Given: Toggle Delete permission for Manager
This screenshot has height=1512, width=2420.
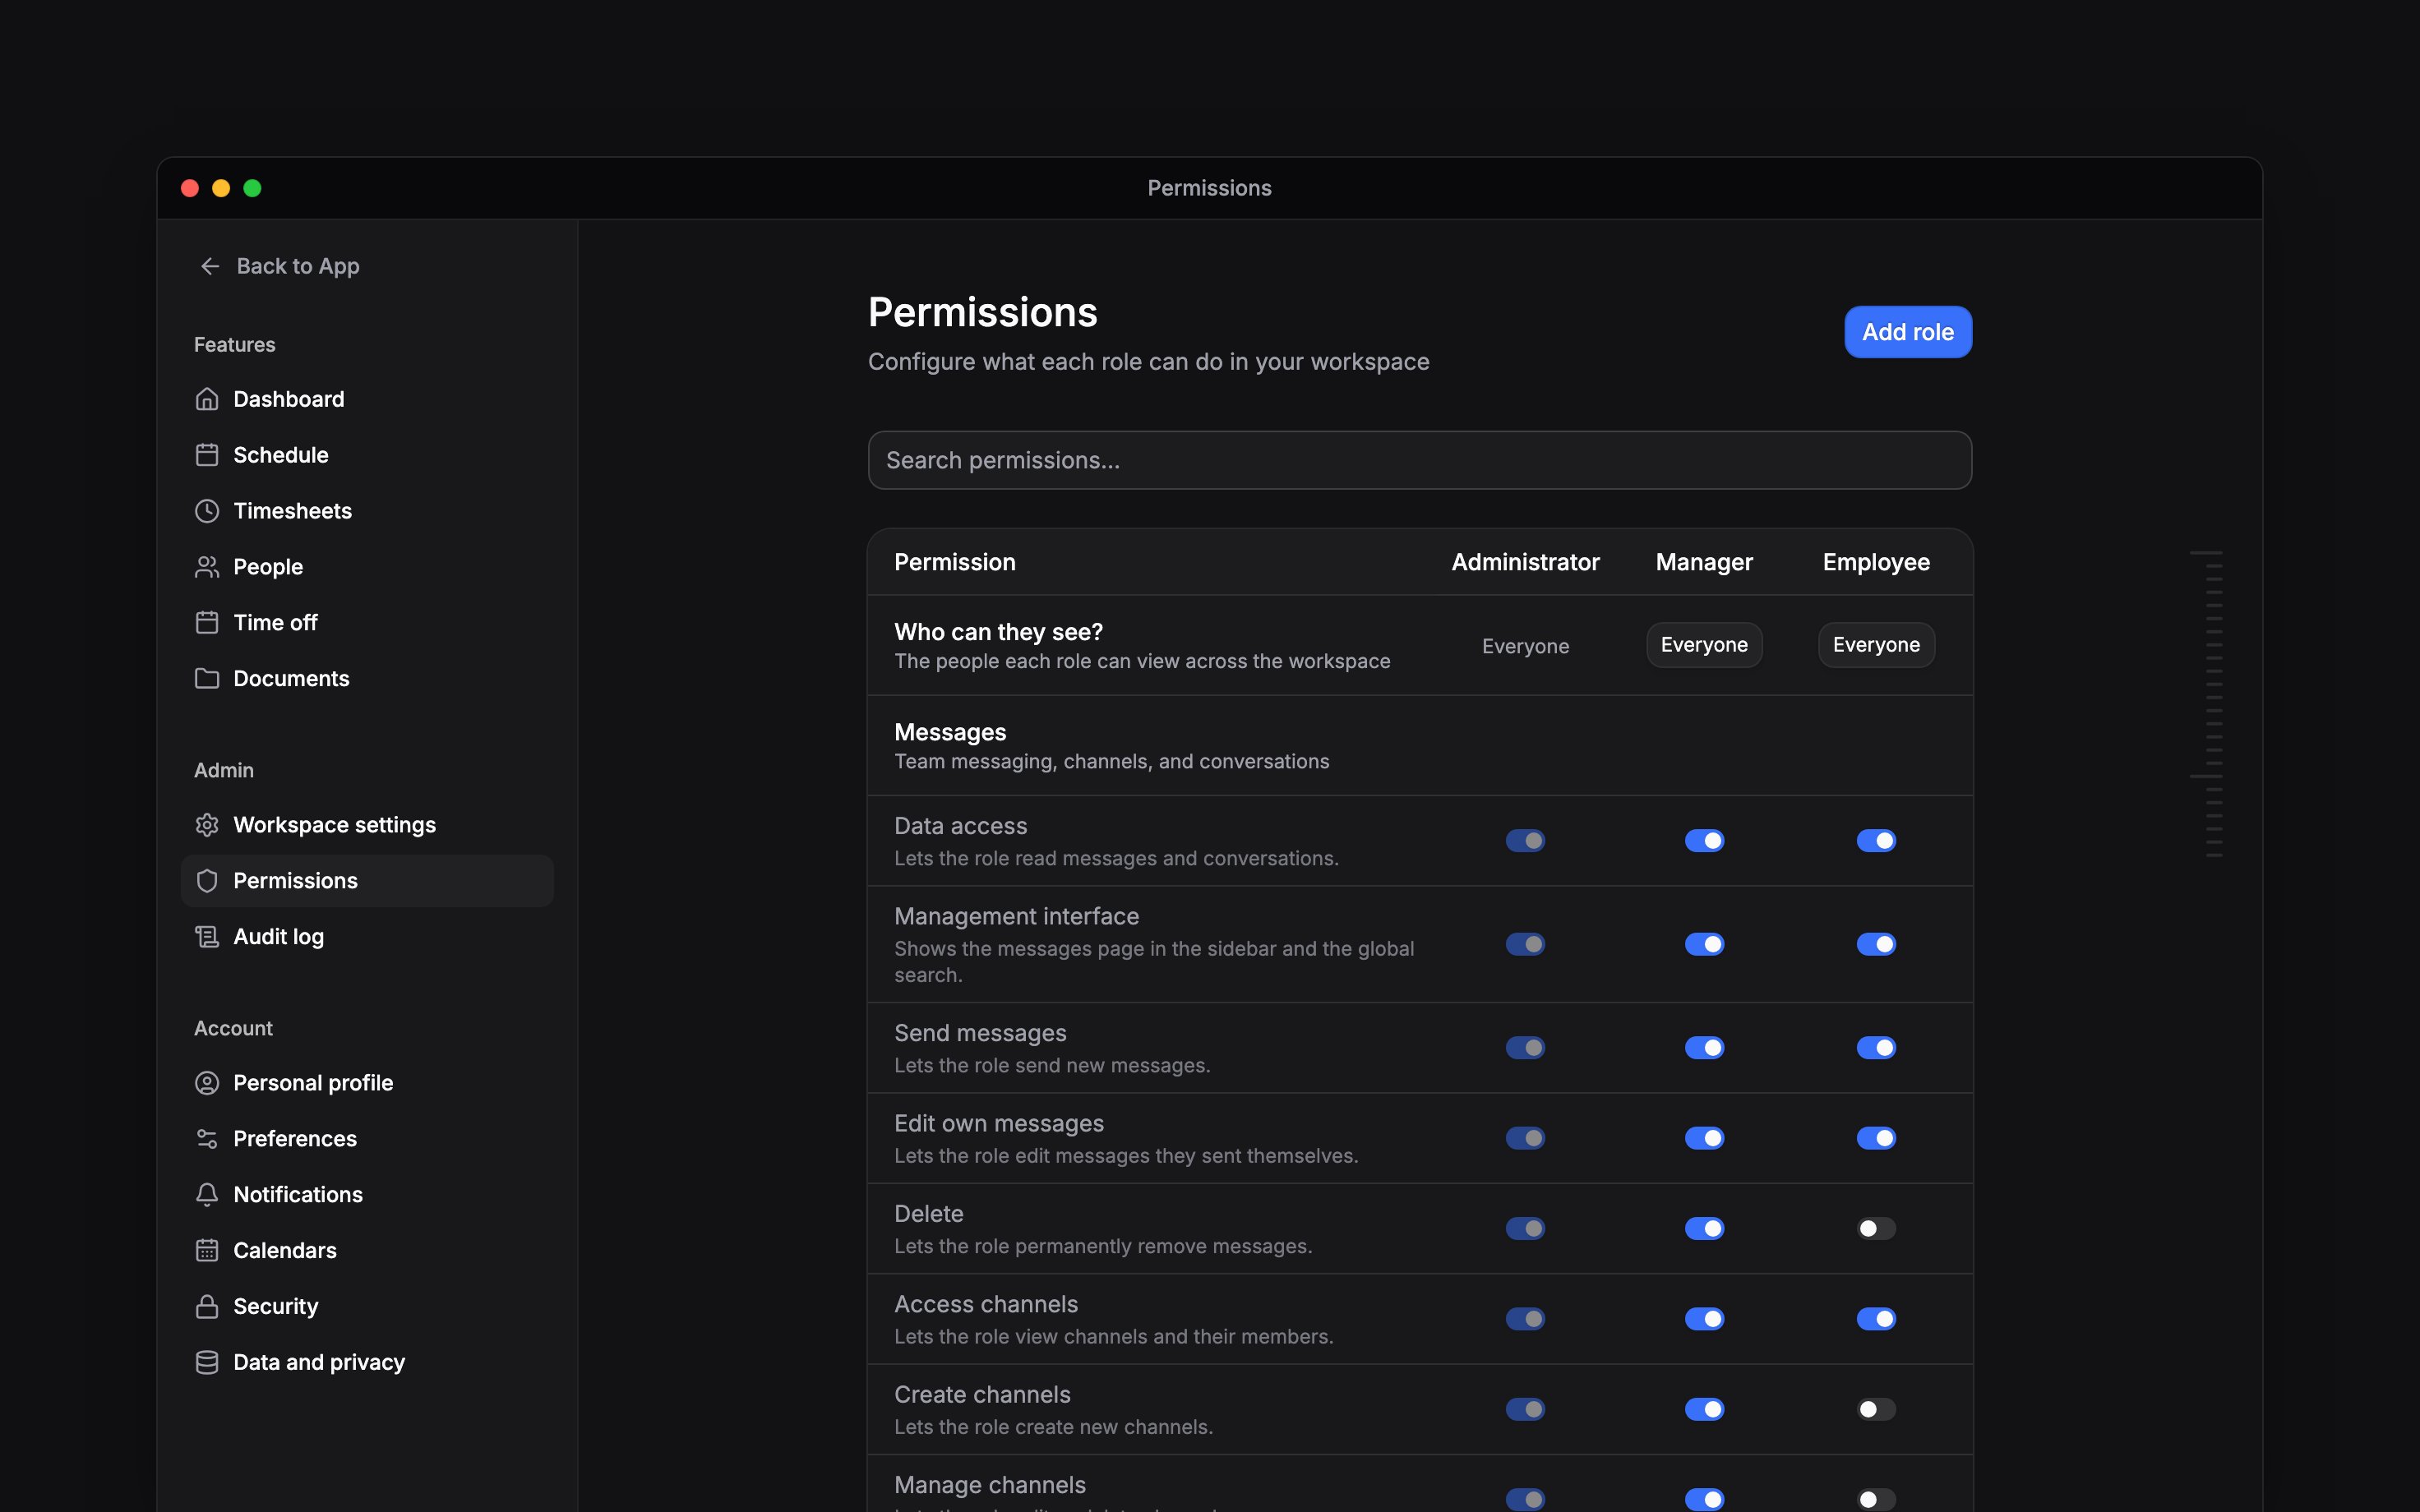Looking at the screenshot, I should tap(1704, 1229).
